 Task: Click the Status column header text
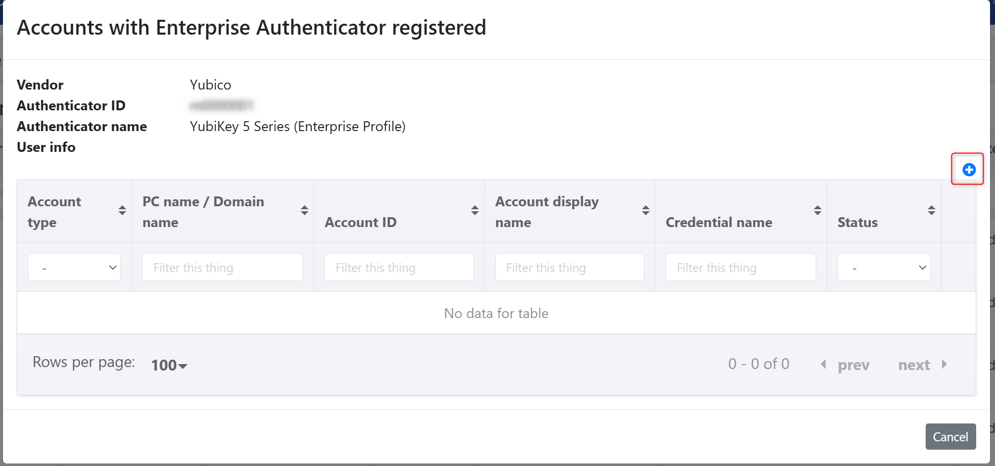[x=857, y=223]
